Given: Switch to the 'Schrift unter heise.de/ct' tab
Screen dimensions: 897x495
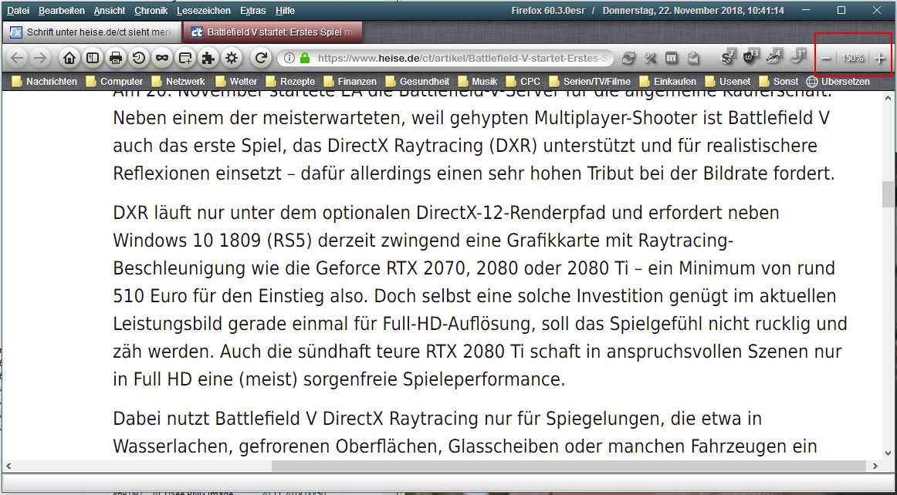Looking at the screenshot, I should [92, 32].
